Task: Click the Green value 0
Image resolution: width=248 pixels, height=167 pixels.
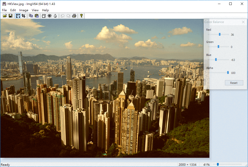Action: click(x=231, y=47)
